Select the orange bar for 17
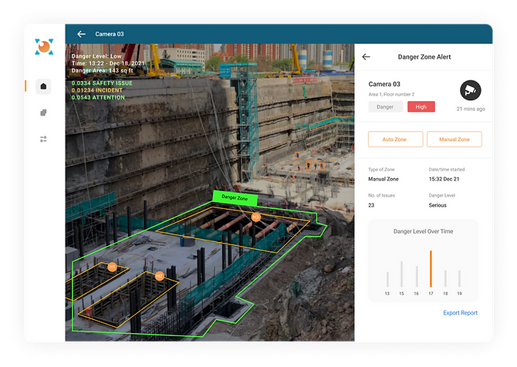The image size is (517, 367). click(x=431, y=269)
